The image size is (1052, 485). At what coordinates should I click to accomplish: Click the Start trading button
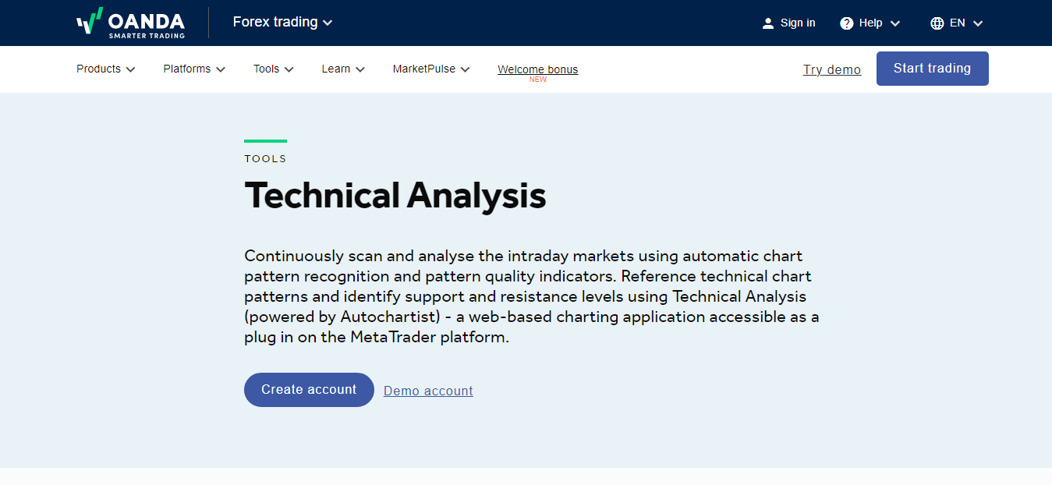pos(933,69)
